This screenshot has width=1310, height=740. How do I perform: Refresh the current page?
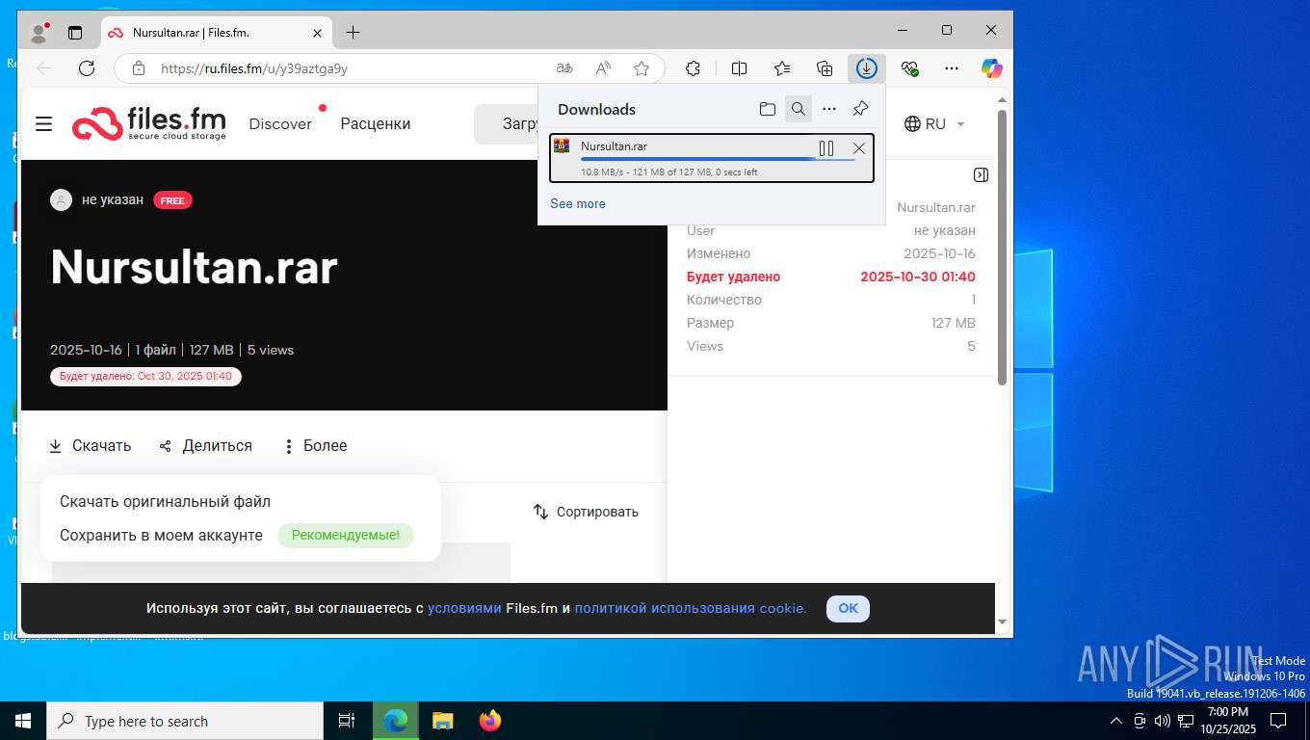[x=87, y=68]
